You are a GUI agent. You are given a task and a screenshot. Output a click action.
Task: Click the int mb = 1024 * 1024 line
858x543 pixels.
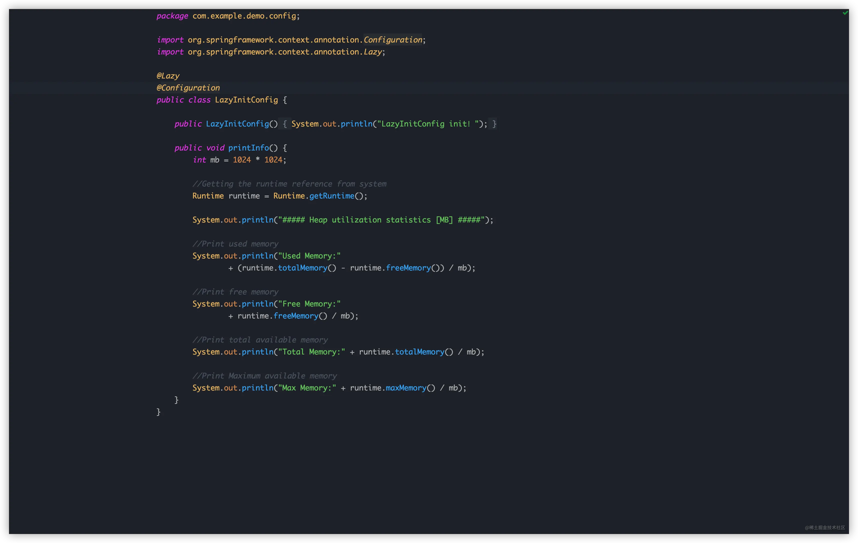click(239, 160)
